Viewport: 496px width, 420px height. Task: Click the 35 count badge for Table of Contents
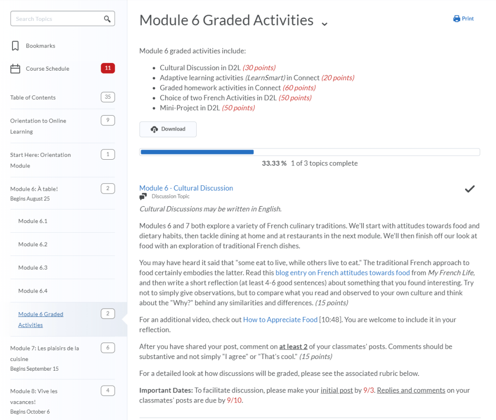click(108, 97)
